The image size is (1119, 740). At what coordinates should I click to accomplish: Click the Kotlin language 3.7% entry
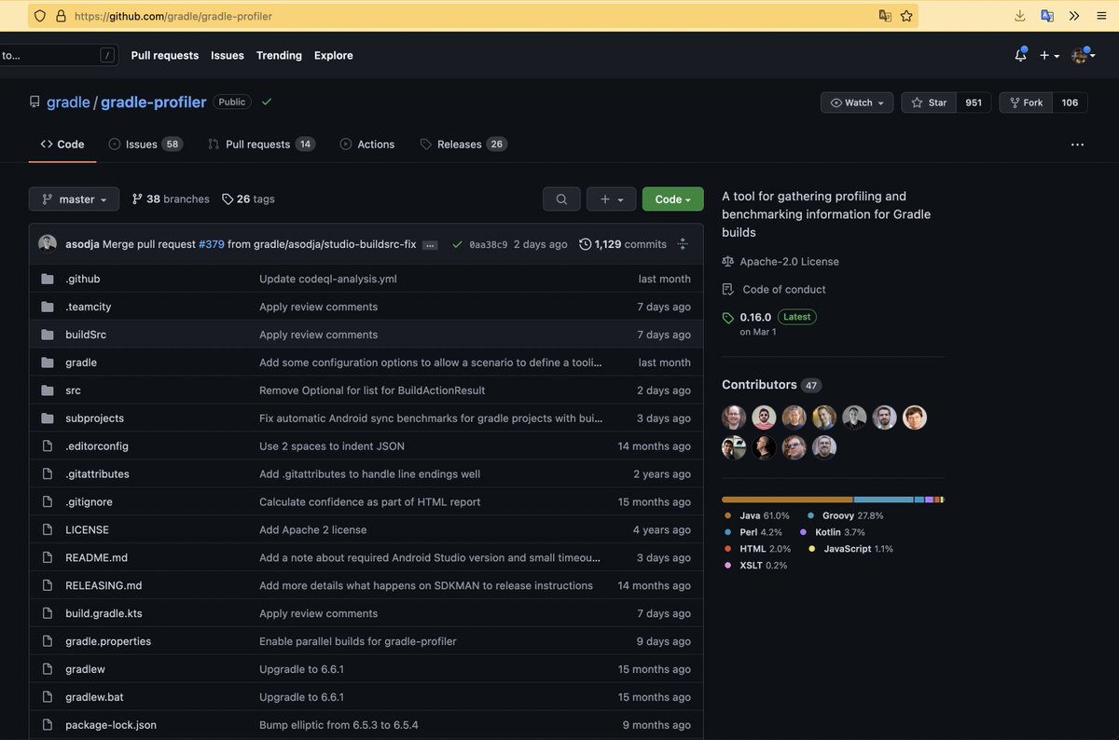point(833,532)
